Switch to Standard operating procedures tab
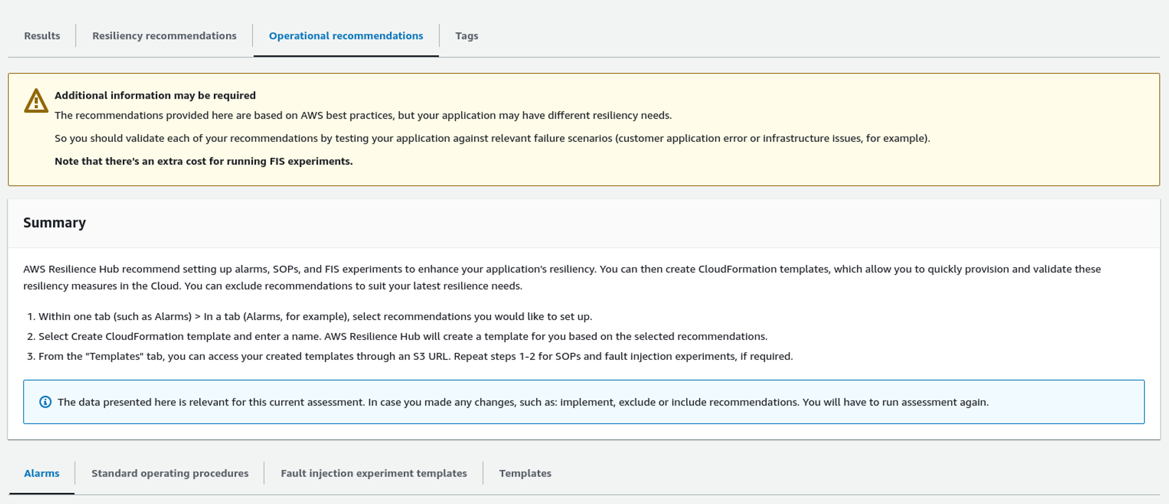The width and height of the screenshot is (1169, 504). (x=170, y=473)
